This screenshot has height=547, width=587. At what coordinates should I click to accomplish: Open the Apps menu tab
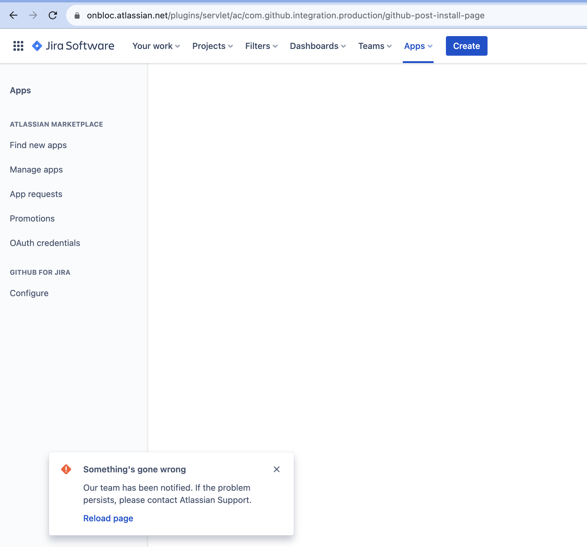pyautogui.click(x=418, y=46)
